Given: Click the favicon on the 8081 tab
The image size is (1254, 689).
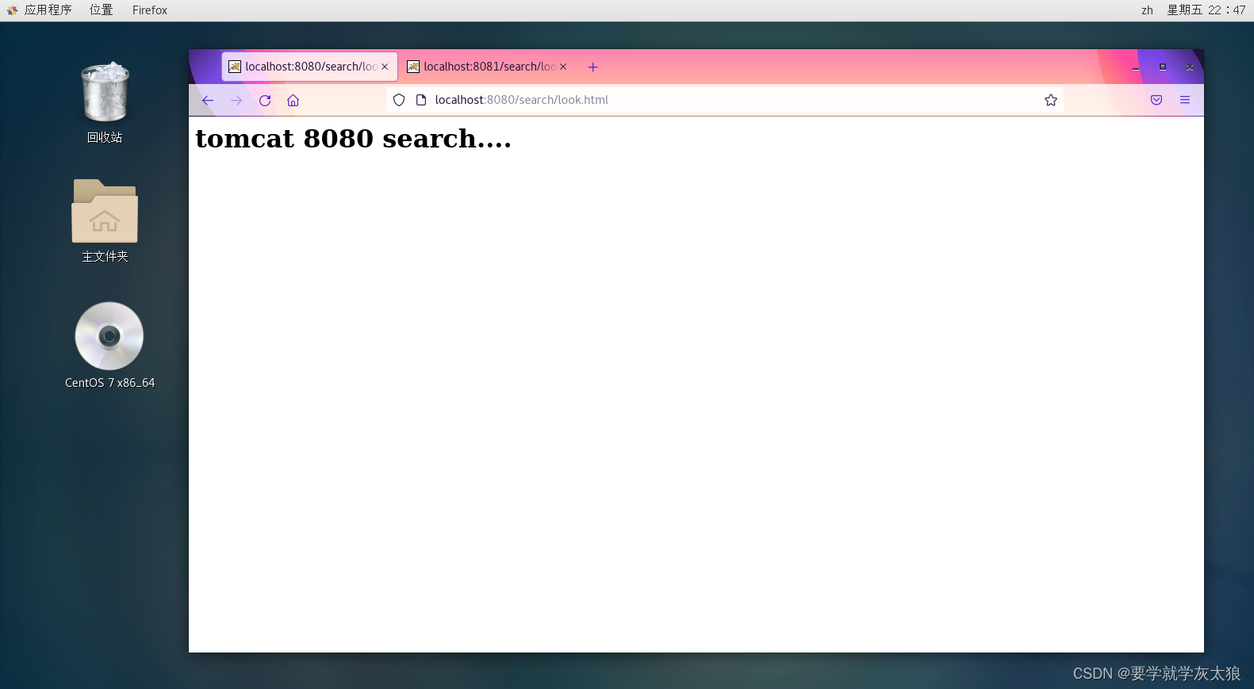Looking at the screenshot, I should pos(413,67).
